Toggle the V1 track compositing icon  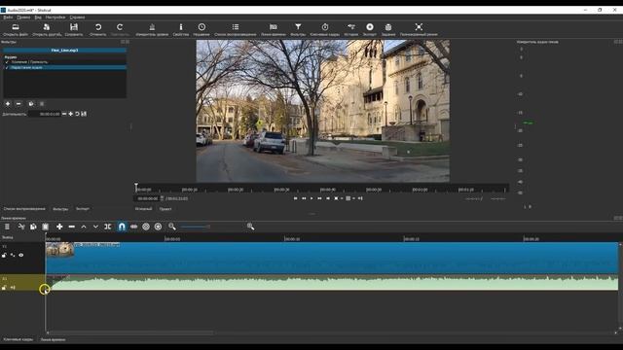(x=13, y=255)
